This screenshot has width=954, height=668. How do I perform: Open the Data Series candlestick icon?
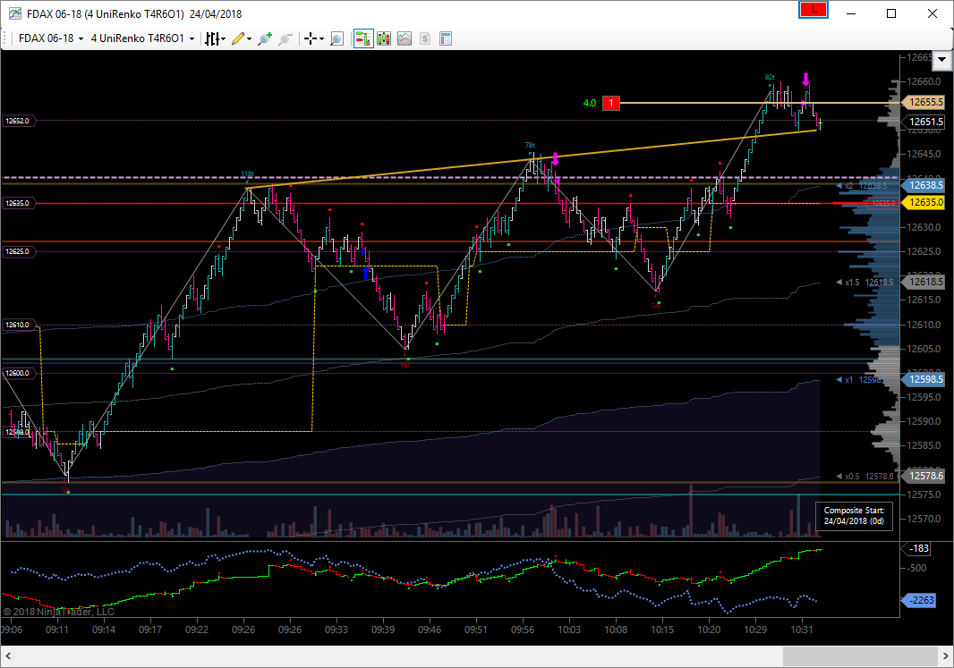[x=384, y=38]
